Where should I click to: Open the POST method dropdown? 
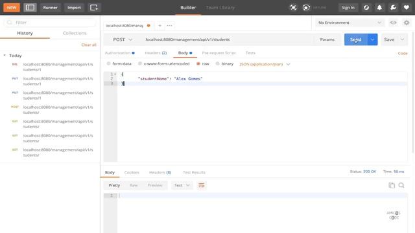123,39
